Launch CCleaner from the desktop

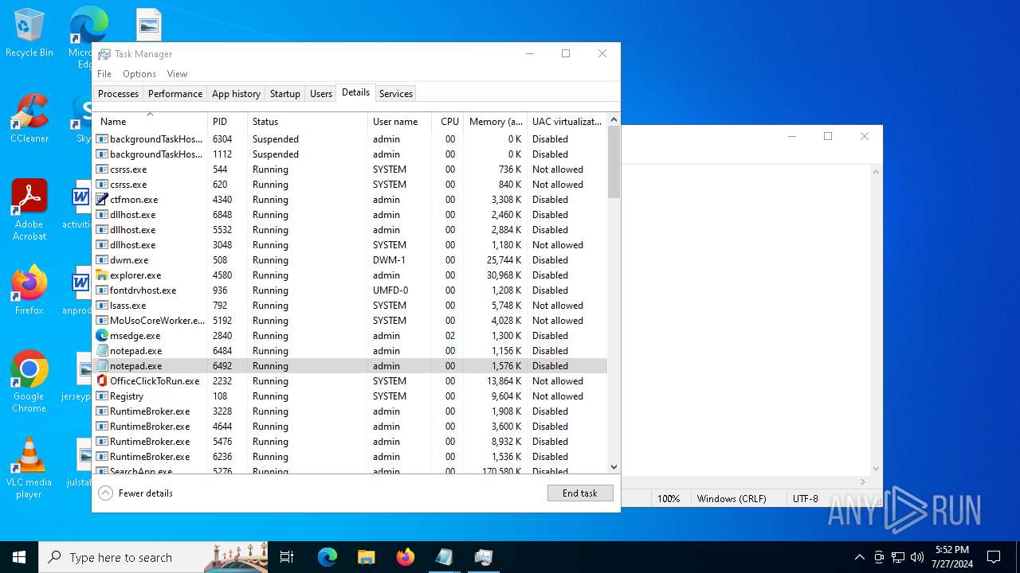29,119
